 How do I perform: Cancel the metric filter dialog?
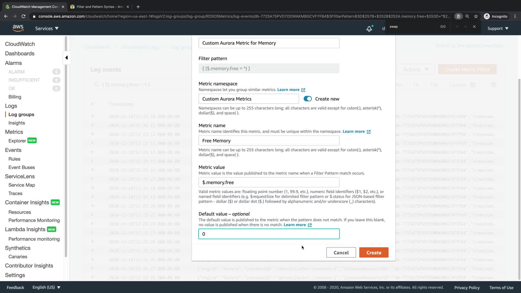341,253
